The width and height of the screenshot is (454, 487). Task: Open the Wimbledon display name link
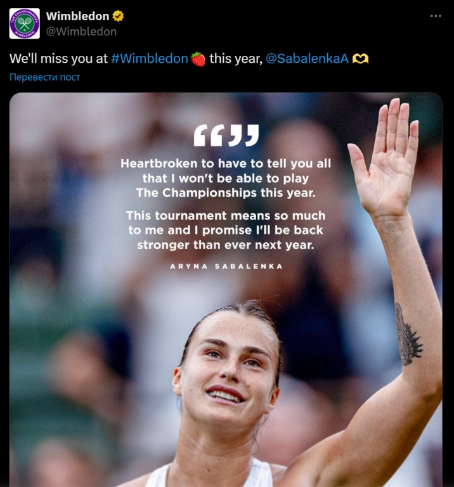click(x=77, y=16)
